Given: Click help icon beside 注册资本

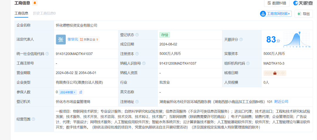Looking at the screenshot, I should (x=137, y=54).
